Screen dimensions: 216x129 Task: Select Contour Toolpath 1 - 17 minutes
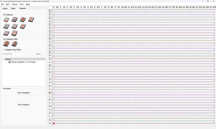(x=23, y=62)
